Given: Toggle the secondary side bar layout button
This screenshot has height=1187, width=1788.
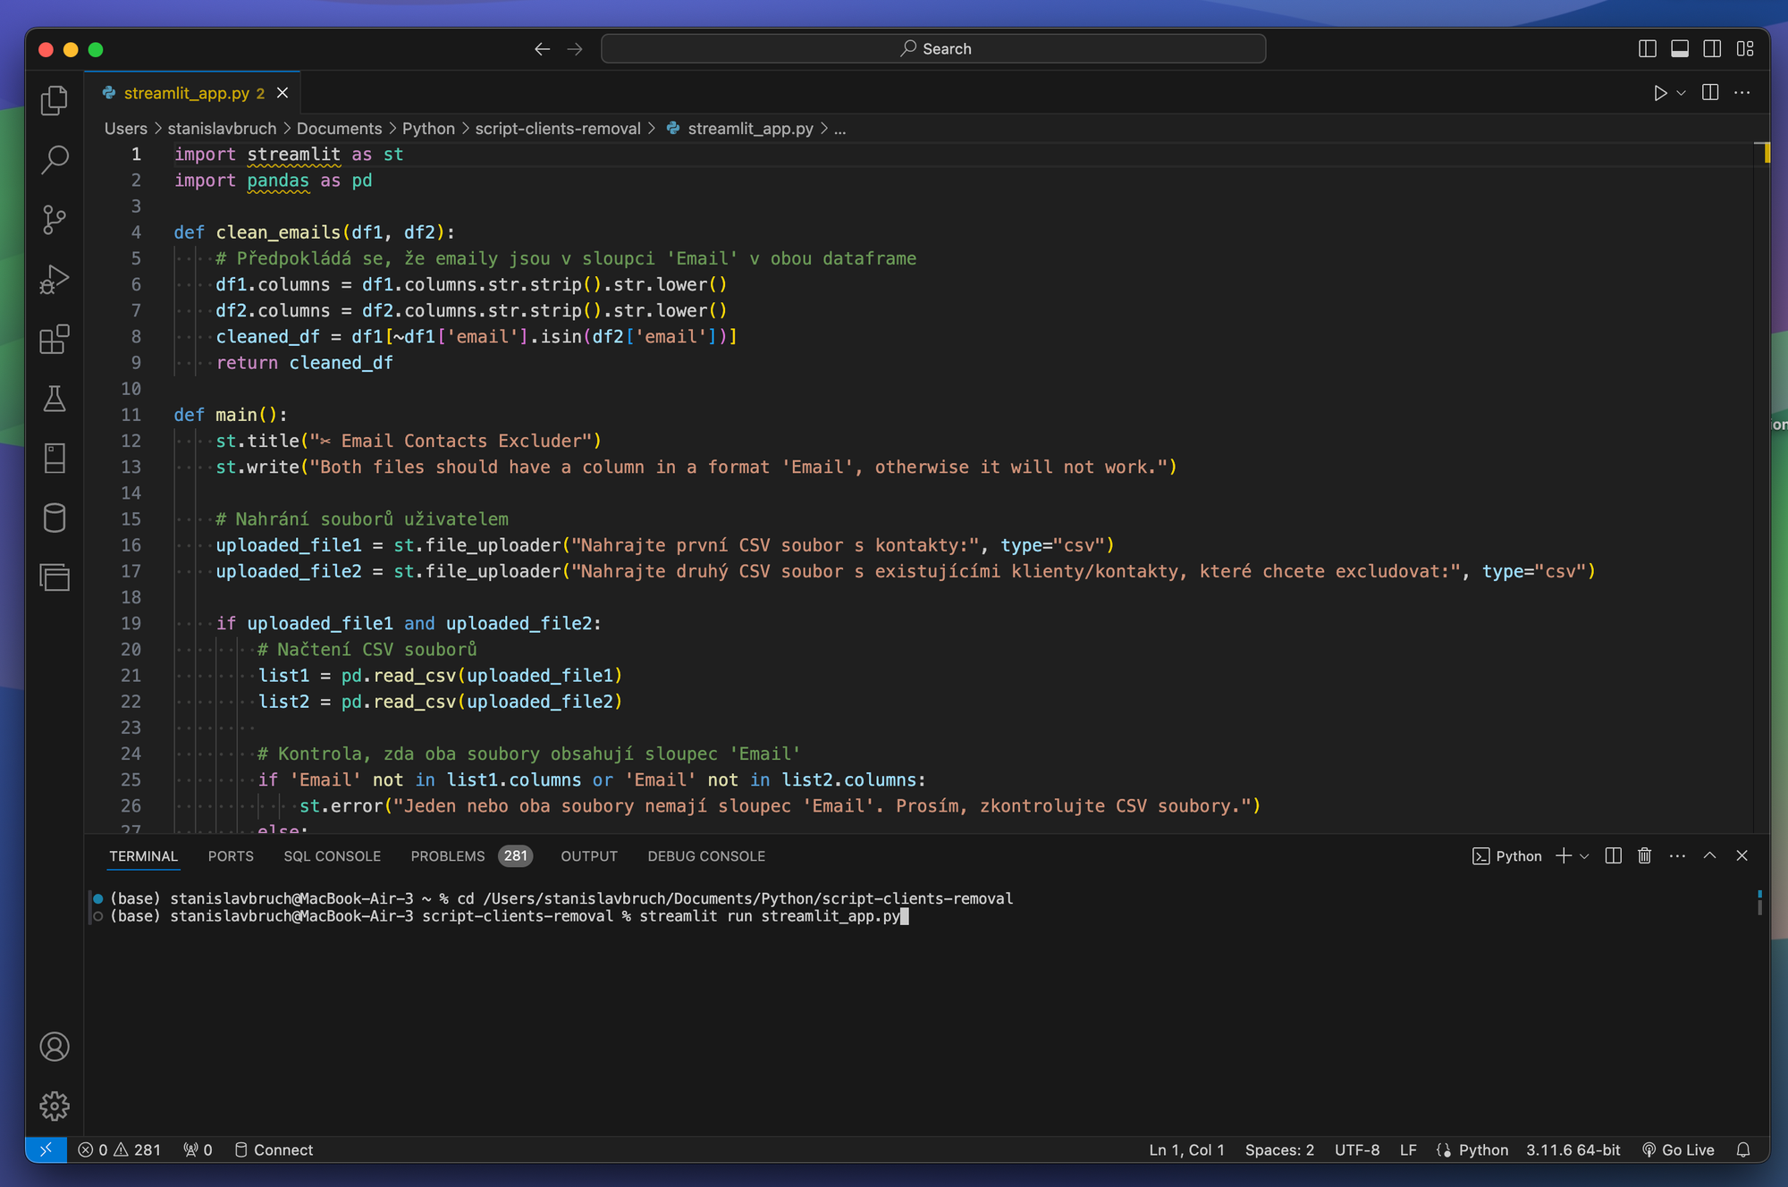Looking at the screenshot, I should coord(1712,48).
